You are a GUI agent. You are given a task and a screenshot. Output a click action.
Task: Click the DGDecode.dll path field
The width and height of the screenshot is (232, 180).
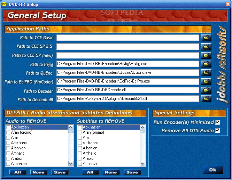click(x=128, y=90)
